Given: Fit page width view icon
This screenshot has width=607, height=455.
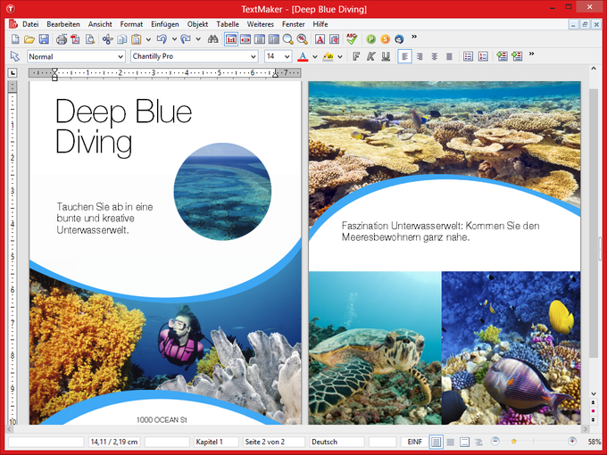Looking at the screenshot, I should point(245,39).
